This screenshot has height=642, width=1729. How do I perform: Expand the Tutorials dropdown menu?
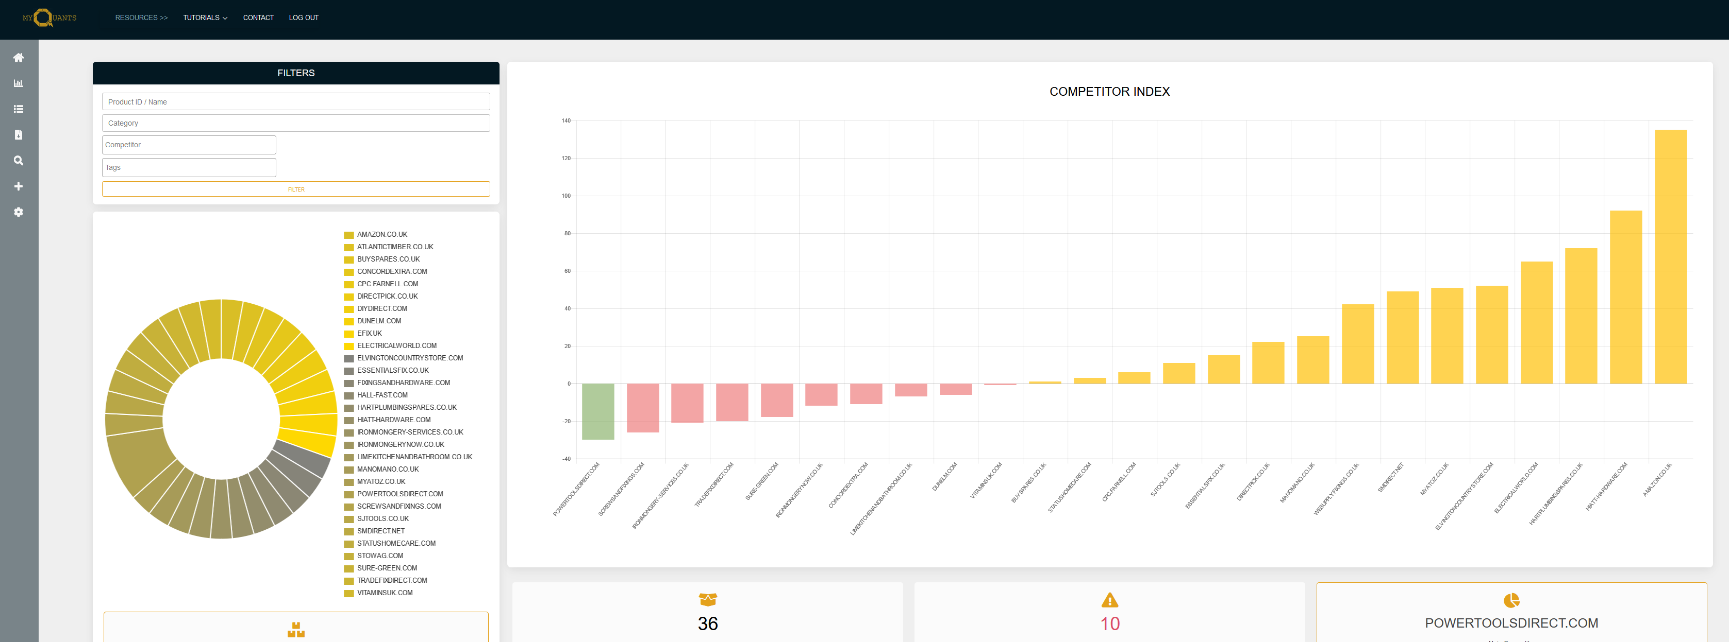click(205, 18)
